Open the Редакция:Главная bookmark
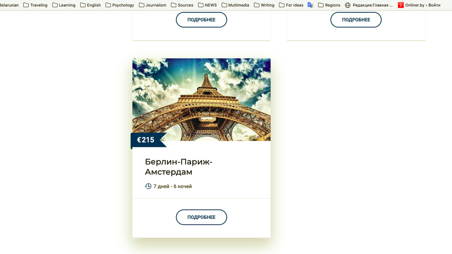This screenshot has width=452, height=254. click(369, 5)
